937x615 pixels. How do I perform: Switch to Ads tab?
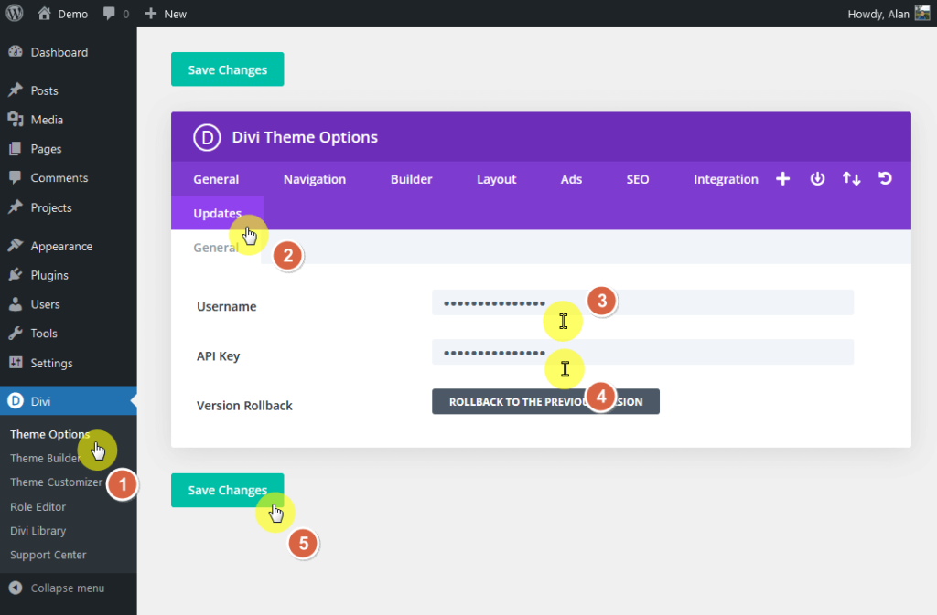click(x=571, y=179)
